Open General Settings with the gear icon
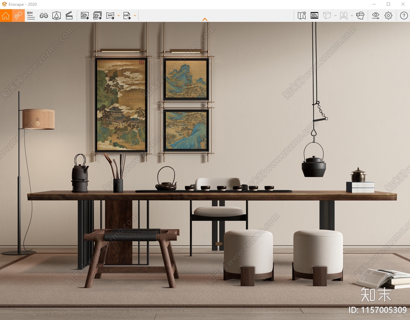Screen dimensions: 410x320 coord(388,16)
